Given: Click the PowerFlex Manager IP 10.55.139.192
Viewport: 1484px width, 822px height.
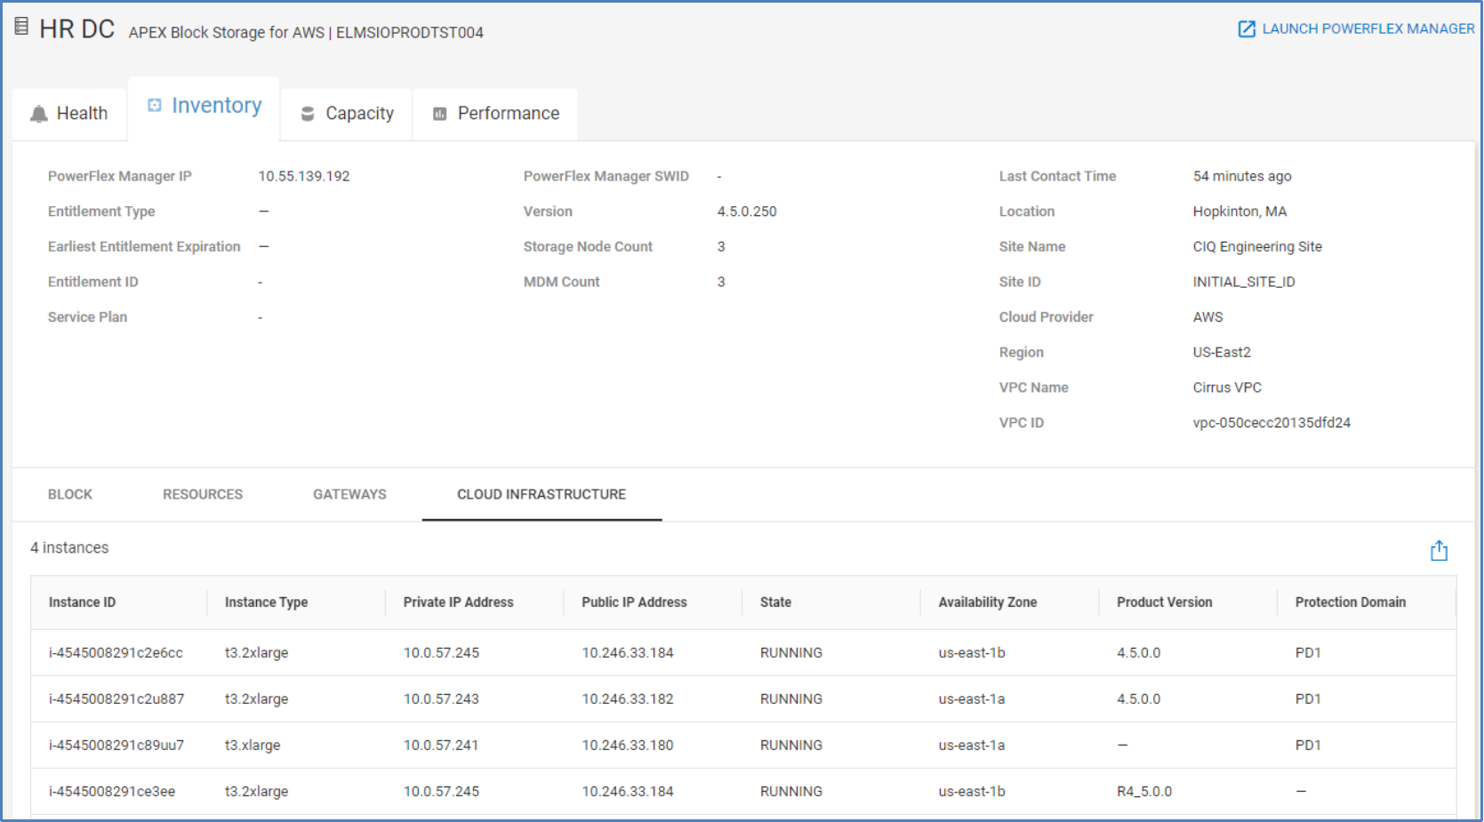Looking at the screenshot, I should (x=304, y=177).
